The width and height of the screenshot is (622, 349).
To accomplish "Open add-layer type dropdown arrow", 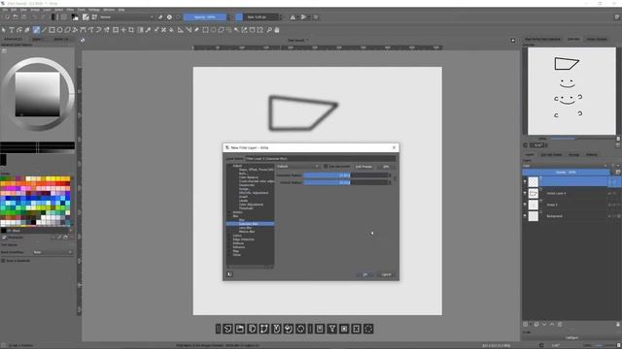I will (531, 324).
